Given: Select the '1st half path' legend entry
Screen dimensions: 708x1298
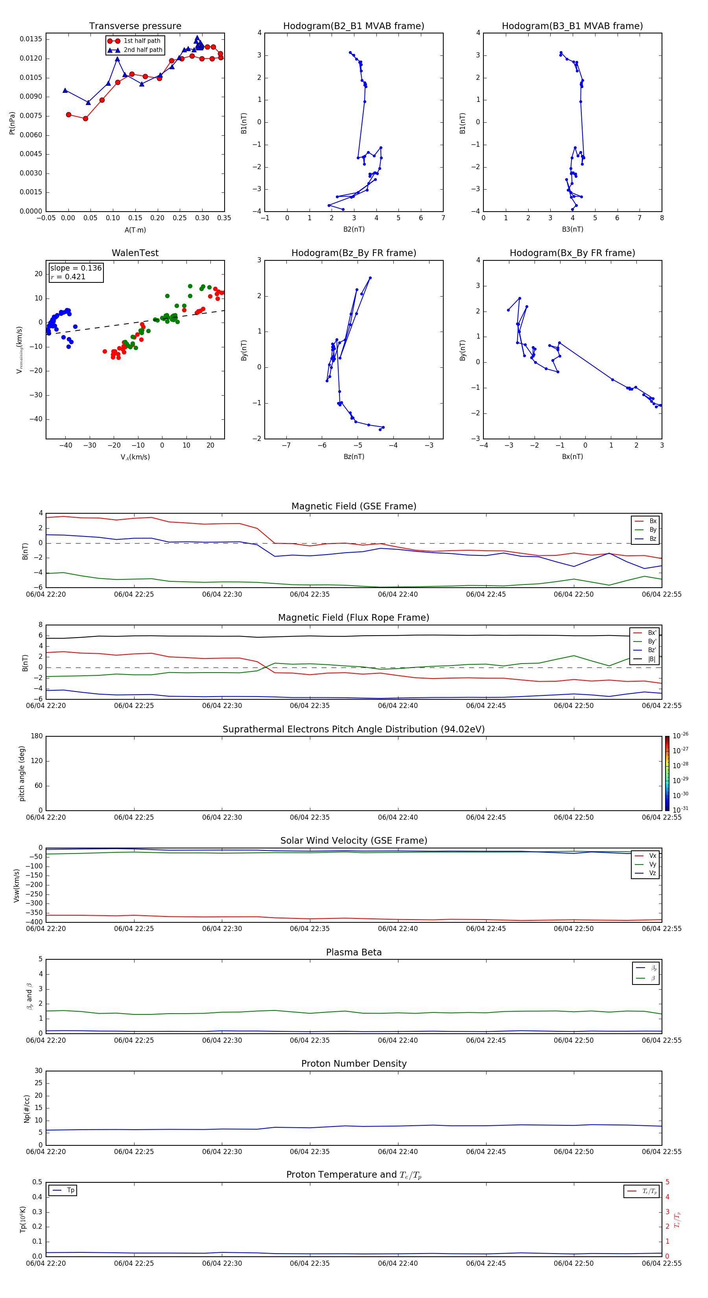Looking at the screenshot, I should [135, 41].
